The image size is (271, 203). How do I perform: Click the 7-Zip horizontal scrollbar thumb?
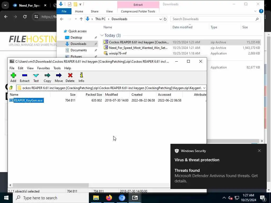click(x=51, y=185)
